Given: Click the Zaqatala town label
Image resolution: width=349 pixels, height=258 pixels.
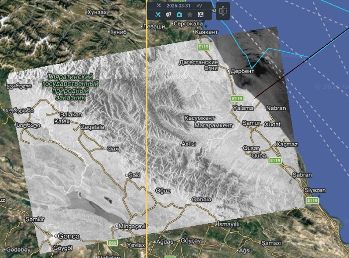Looking at the screenshot, I should click(92, 127).
